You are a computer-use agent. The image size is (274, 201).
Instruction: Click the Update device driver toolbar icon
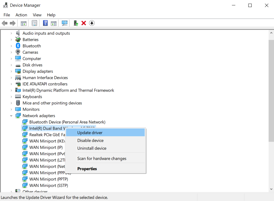pyautogui.click(x=76, y=23)
